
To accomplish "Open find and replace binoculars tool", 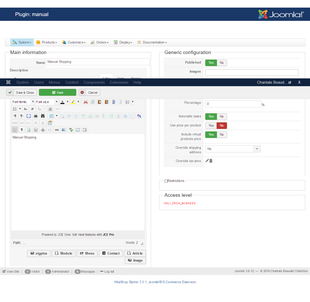I will pos(43,116).
